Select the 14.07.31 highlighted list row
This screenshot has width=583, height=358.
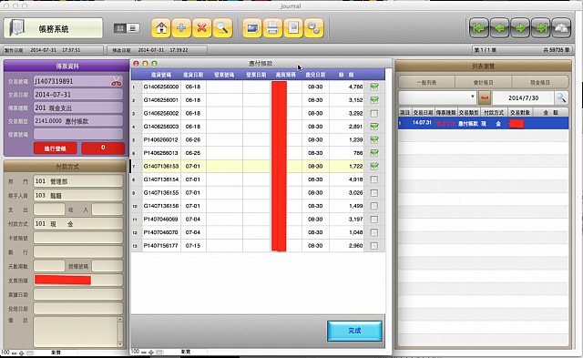tap(483, 123)
